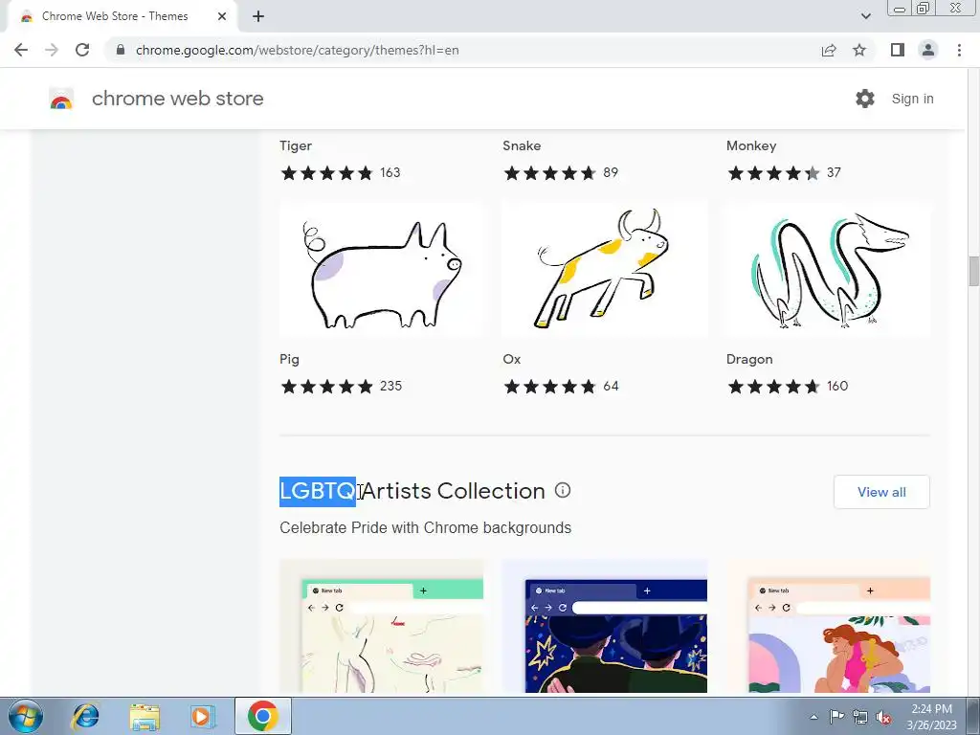The image size is (980, 735).
Task: Click the Tiger theme title
Action: 296,145
